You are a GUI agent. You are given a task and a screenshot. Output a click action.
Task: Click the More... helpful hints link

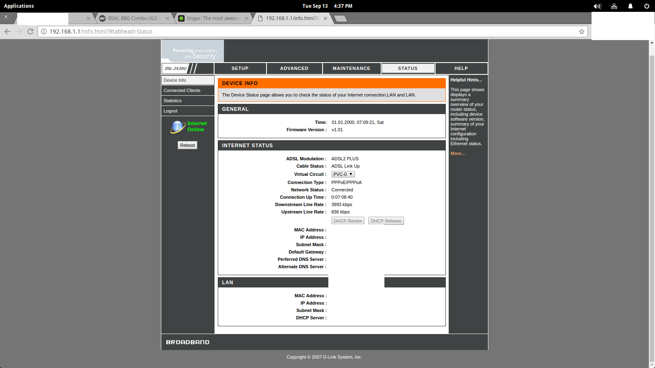[x=458, y=153]
